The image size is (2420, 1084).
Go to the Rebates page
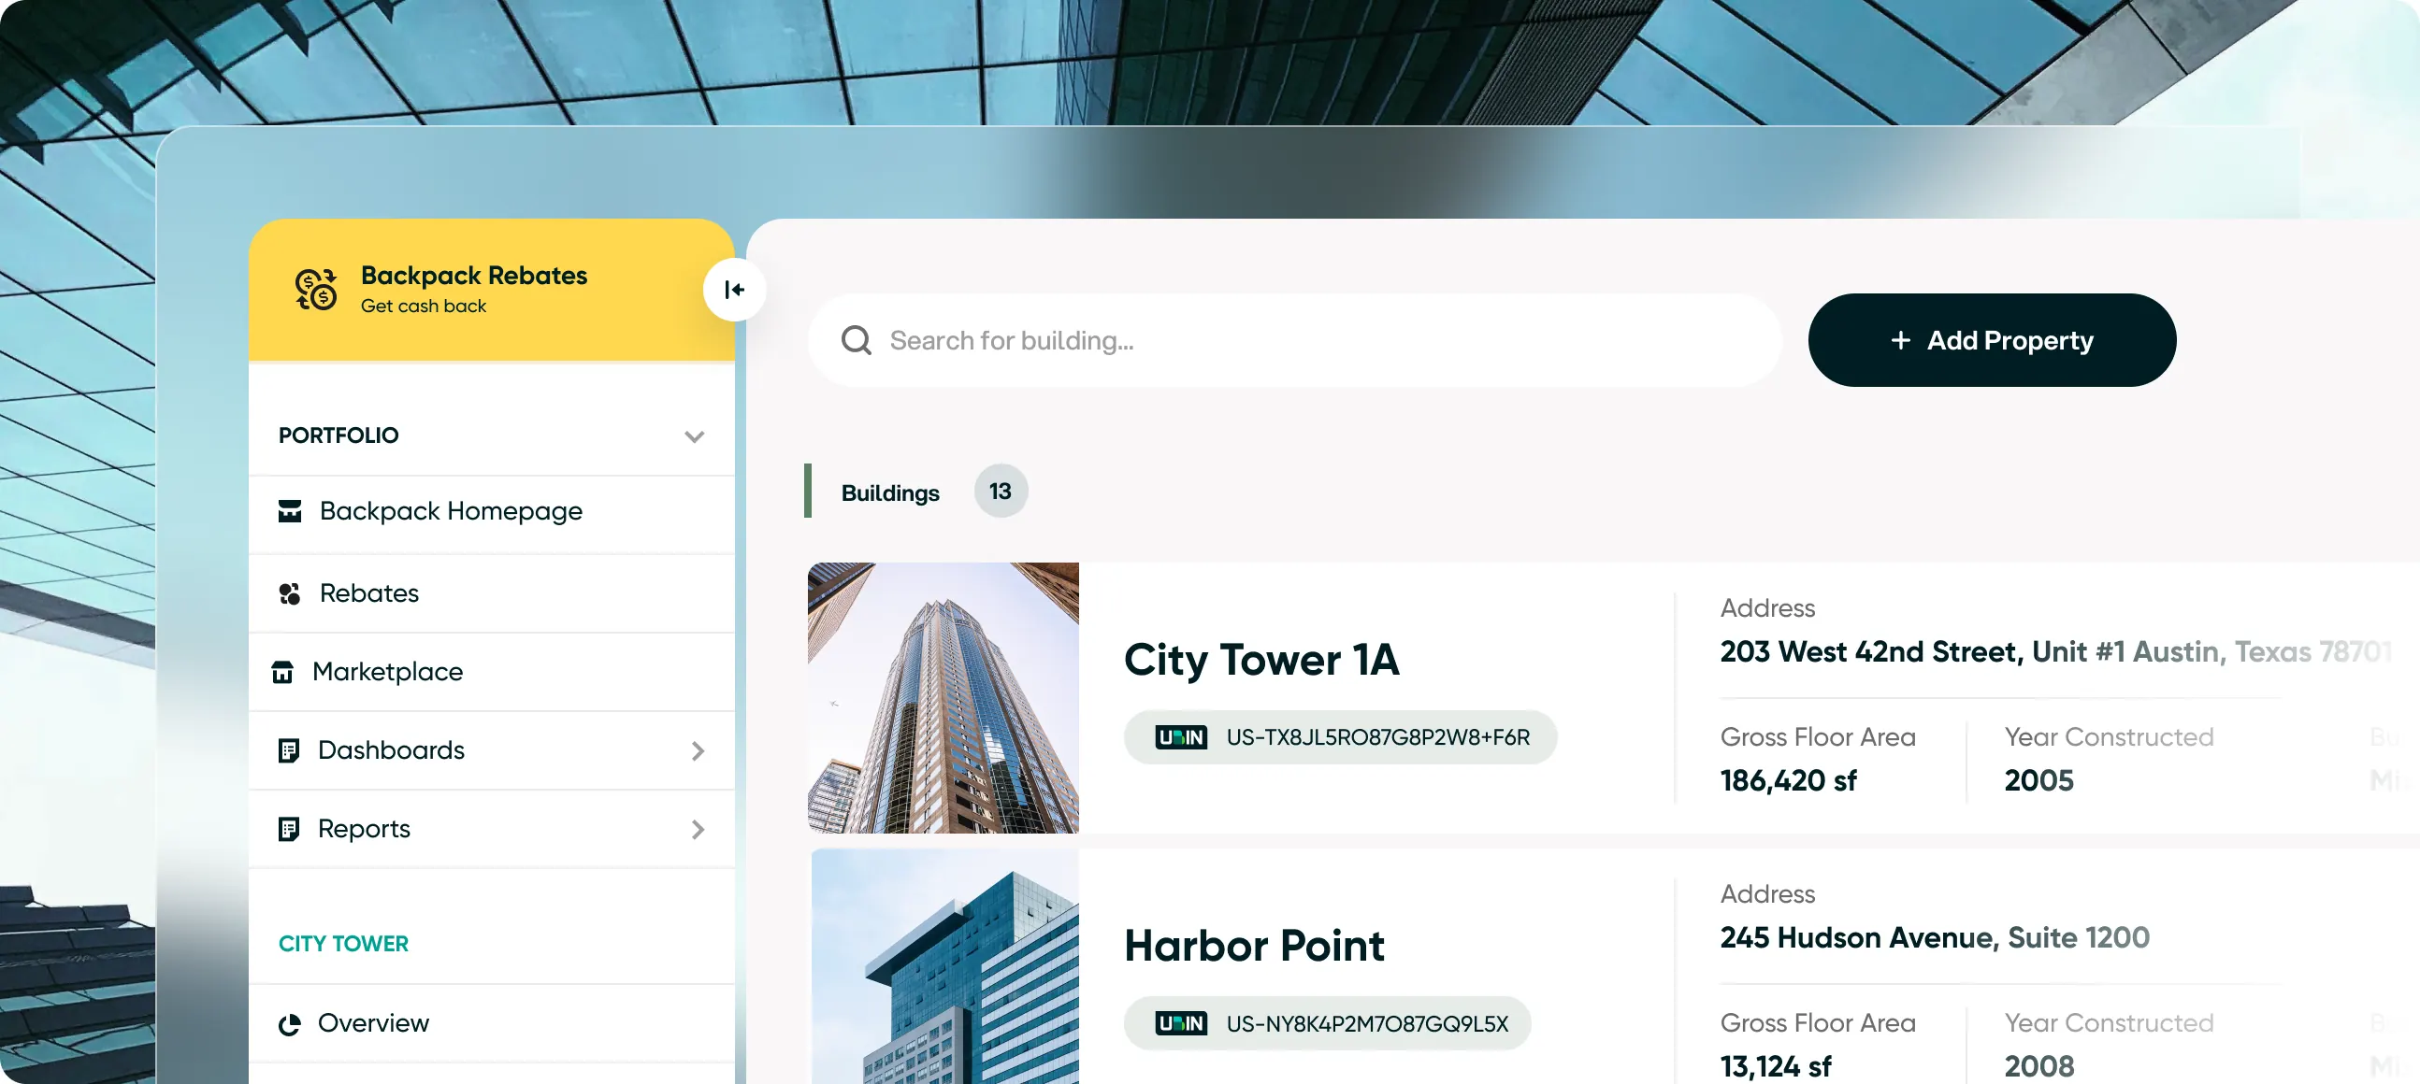[x=491, y=593]
